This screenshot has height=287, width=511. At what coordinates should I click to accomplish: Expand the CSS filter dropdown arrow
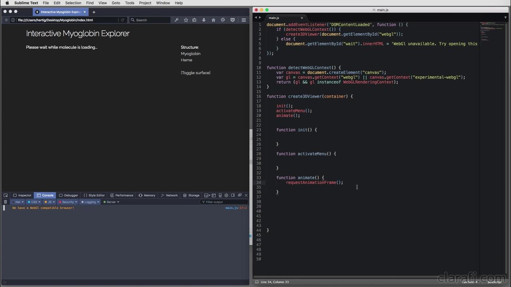[39, 202]
